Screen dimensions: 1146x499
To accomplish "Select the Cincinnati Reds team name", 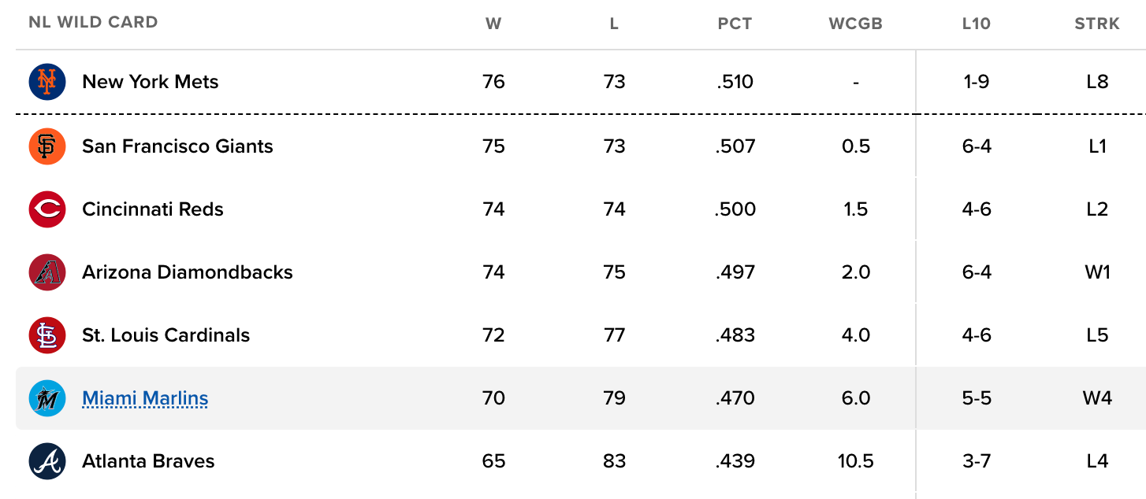I will pyautogui.click(x=152, y=209).
